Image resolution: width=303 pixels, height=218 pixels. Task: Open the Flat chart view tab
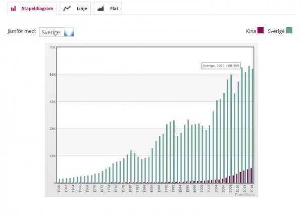(x=108, y=9)
